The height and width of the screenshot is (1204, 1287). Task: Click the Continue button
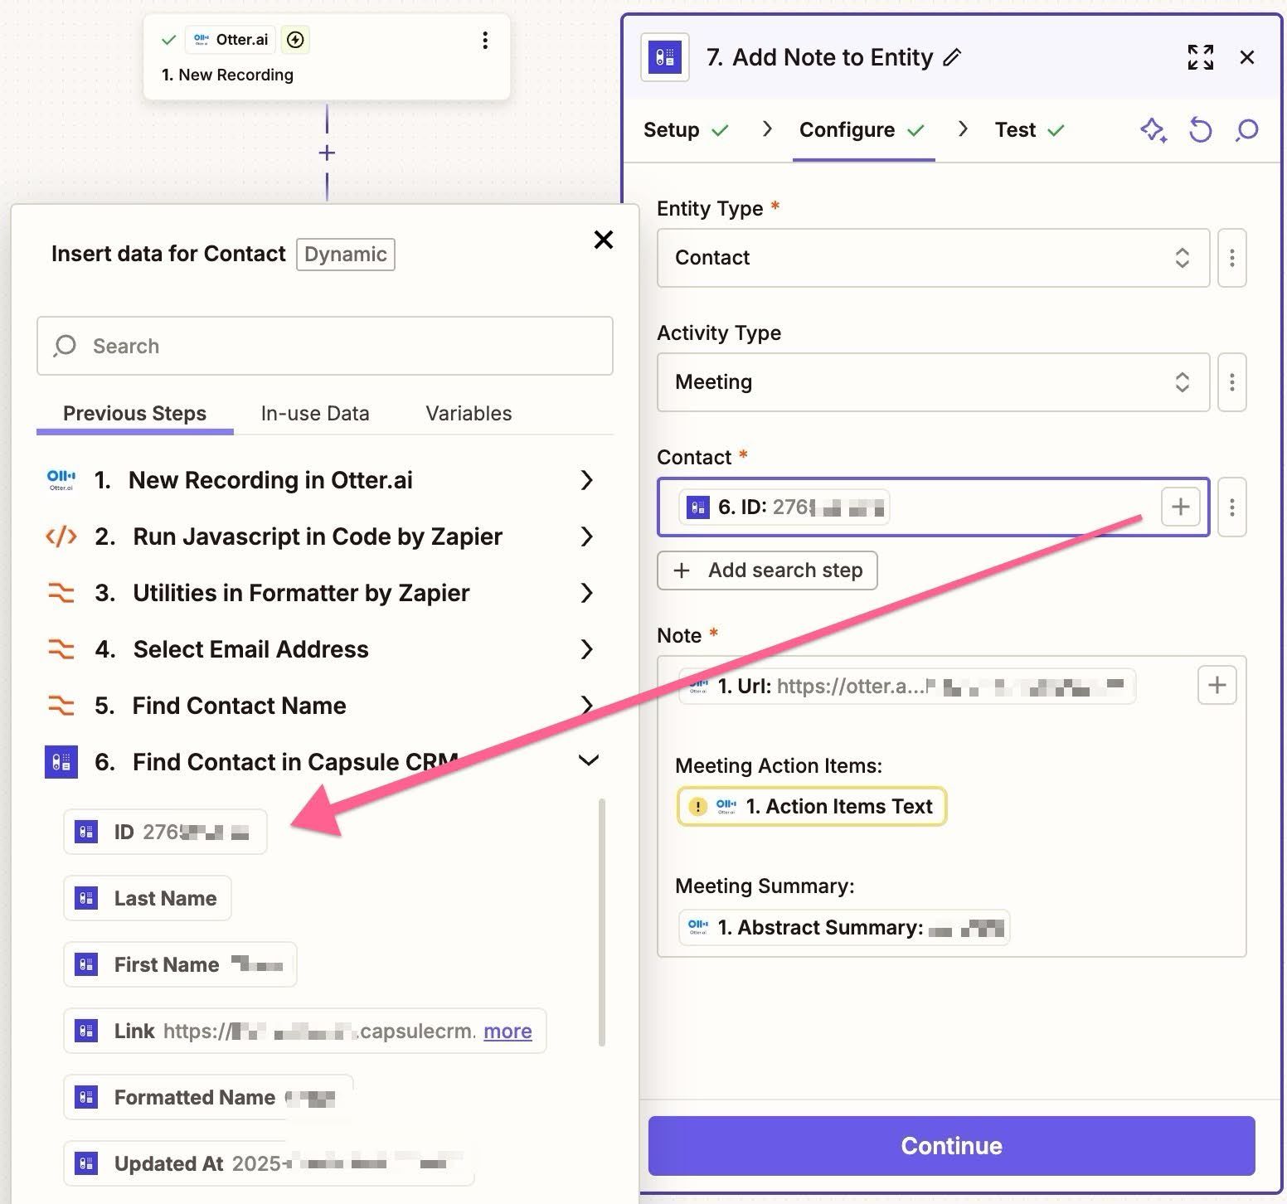(950, 1146)
